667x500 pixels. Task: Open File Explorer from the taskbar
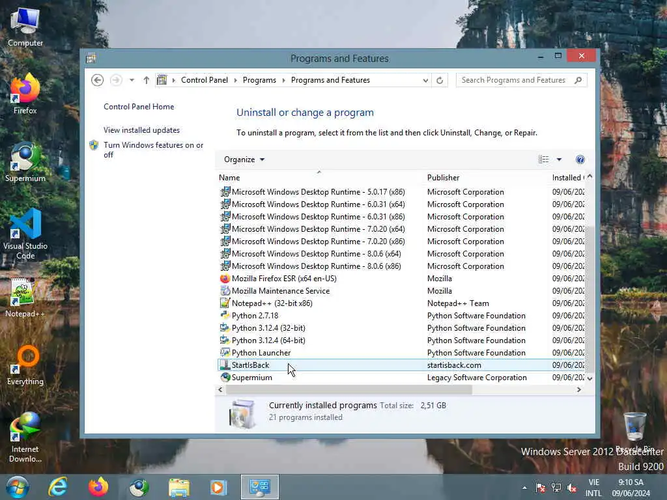(179, 487)
